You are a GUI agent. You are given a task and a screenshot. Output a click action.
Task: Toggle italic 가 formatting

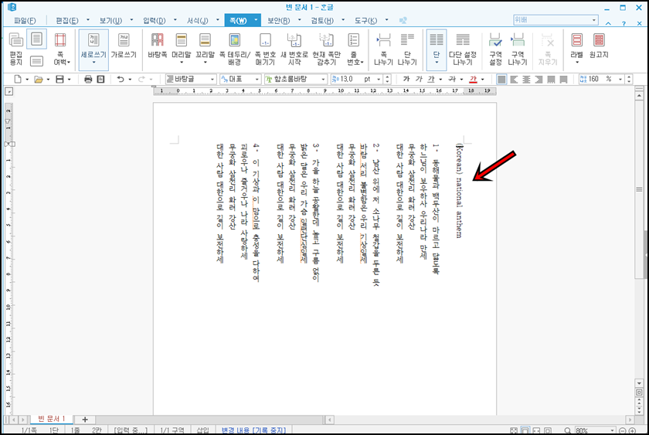(x=419, y=79)
